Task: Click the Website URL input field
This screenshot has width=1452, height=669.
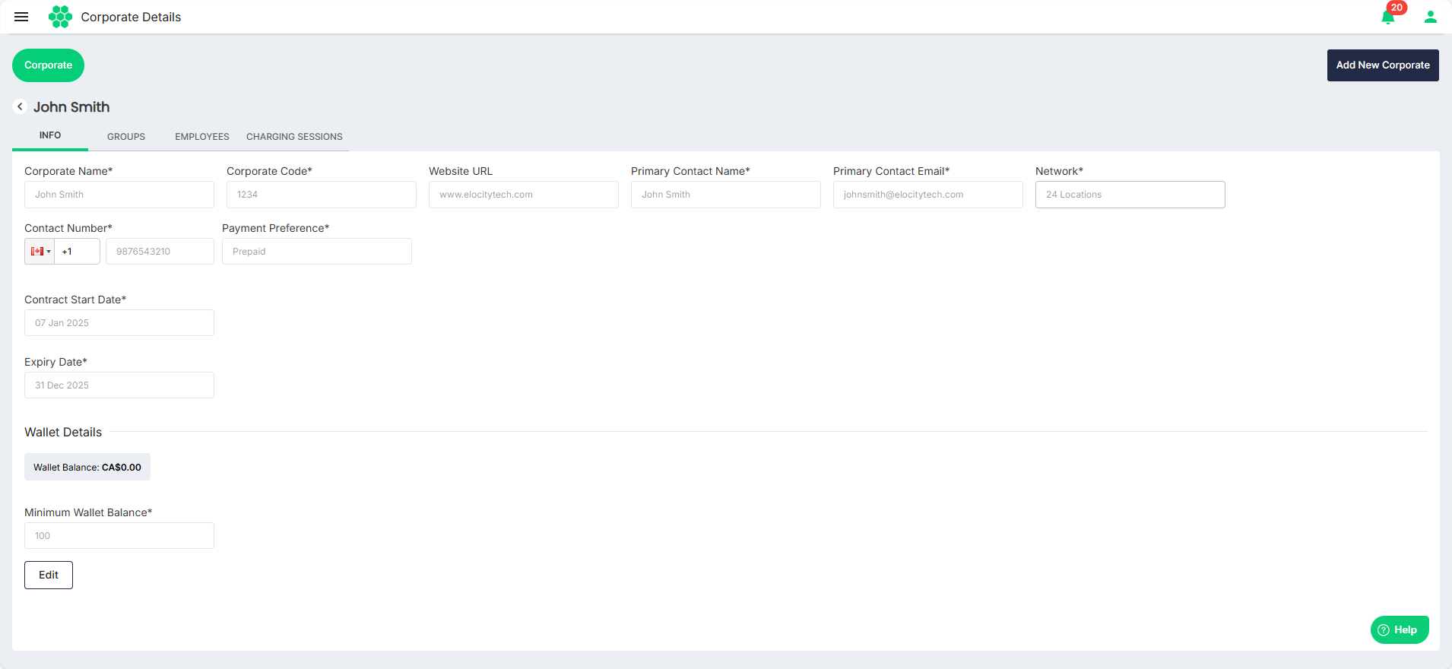Action: pos(524,195)
